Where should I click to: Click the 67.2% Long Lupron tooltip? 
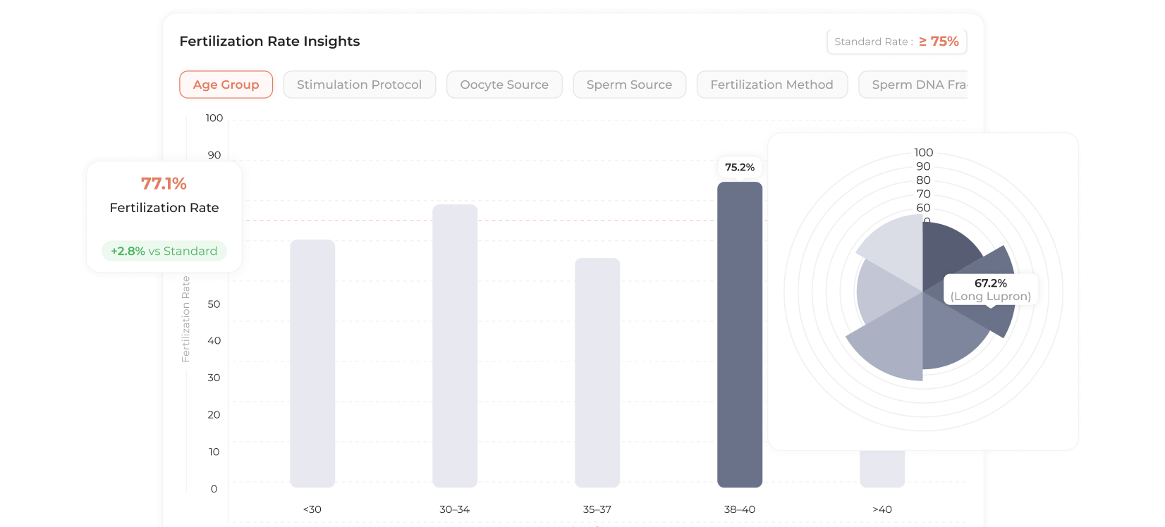click(x=990, y=290)
